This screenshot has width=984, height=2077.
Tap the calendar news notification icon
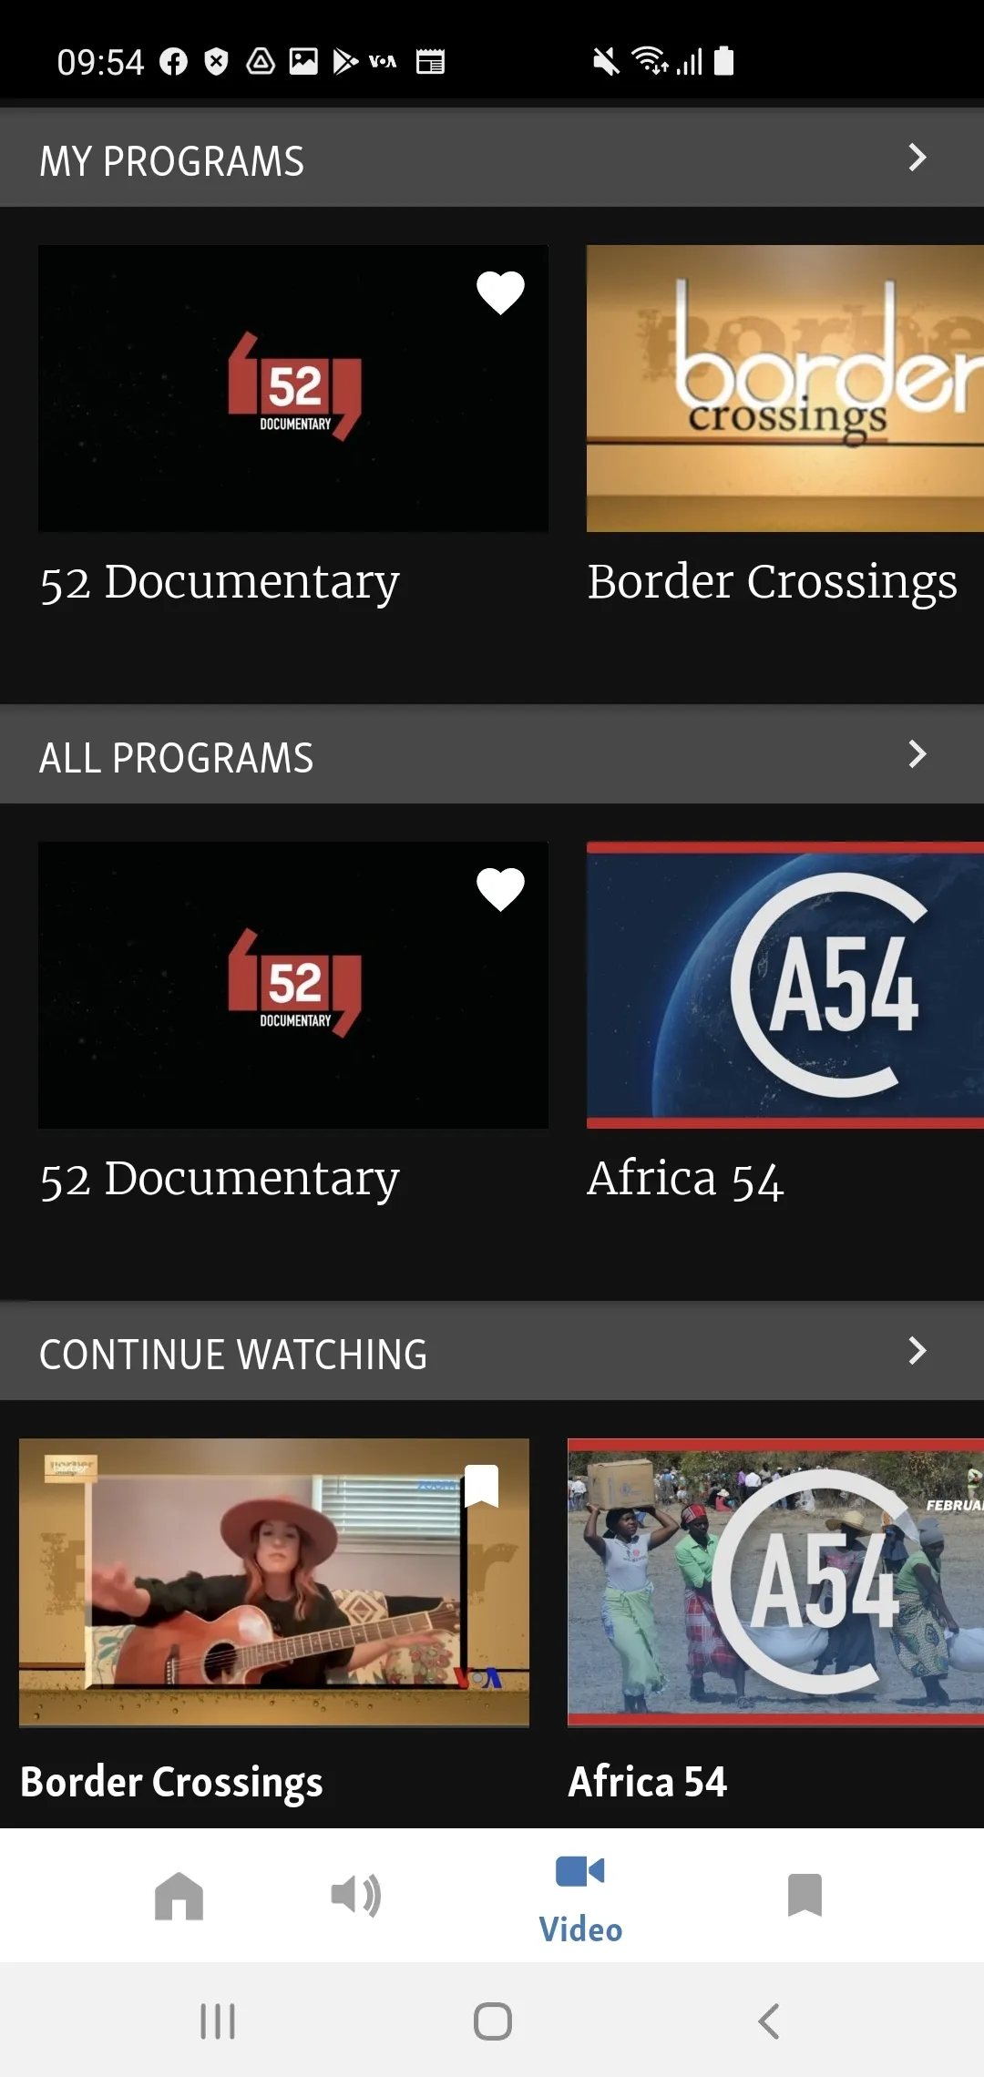(431, 62)
